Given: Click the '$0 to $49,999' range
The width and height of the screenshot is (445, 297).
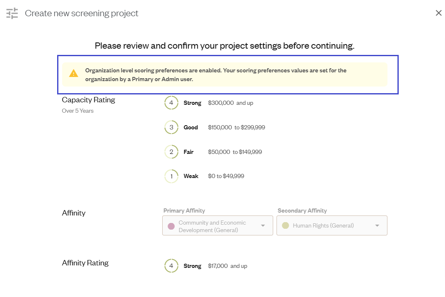Looking at the screenshot, I should 226,176.
